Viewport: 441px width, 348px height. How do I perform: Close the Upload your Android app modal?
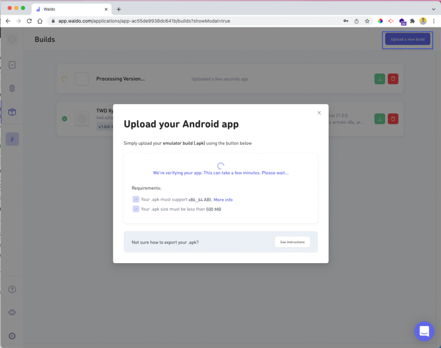click(x=319, y=113)
